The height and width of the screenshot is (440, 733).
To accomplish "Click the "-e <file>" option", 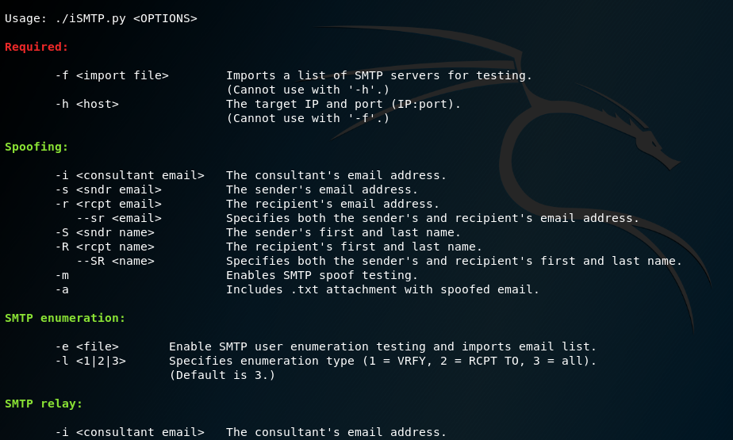I will pos(86,346).
